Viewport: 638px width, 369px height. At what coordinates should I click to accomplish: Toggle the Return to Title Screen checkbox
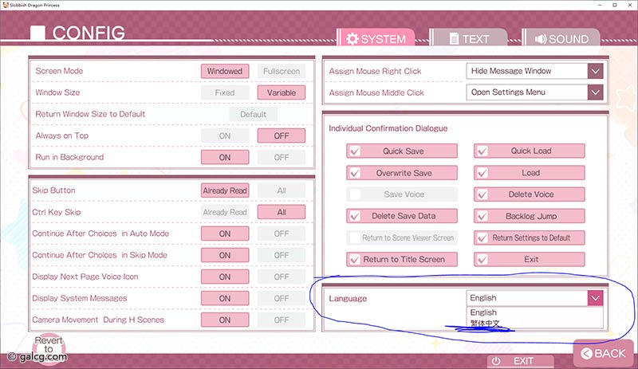pos(355,259)
